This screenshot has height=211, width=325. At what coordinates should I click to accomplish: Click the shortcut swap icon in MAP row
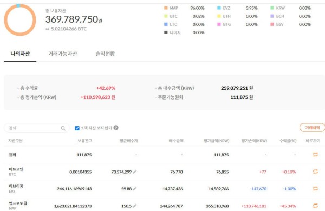click(315, 206)
